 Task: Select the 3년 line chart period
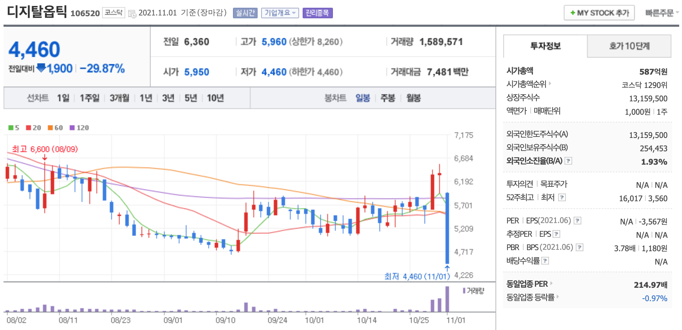click(168, 98)
